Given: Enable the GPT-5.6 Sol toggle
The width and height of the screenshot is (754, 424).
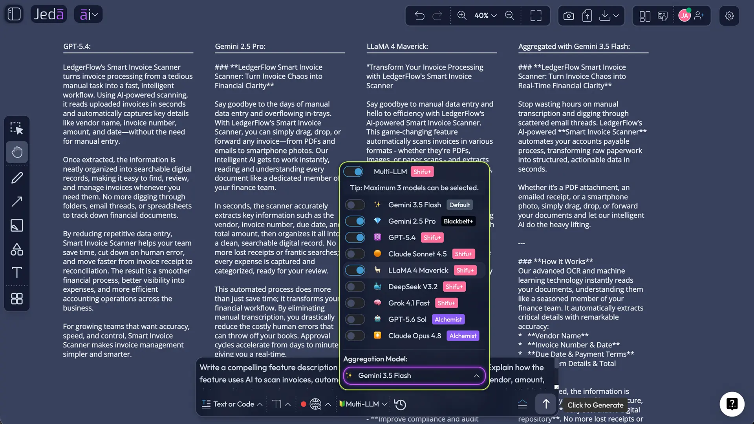Looking at the screenshot, I should click(x=355, y=319).
